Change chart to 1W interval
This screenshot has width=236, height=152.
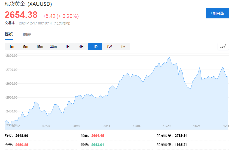[x=109, y=47]
